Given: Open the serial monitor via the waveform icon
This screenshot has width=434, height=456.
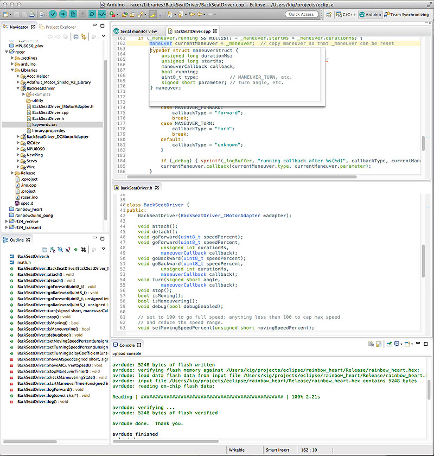Looking at the screenshot, I should point(101,15).
